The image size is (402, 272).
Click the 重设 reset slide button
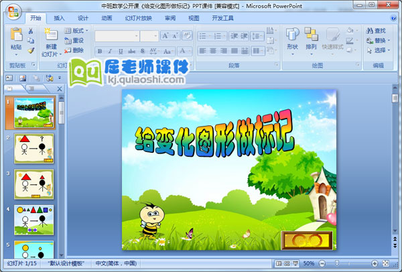[74, 40]
